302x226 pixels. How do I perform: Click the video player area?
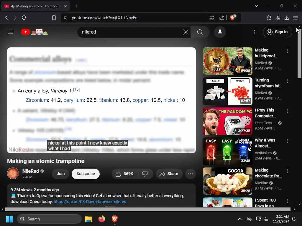coord(101,100)
